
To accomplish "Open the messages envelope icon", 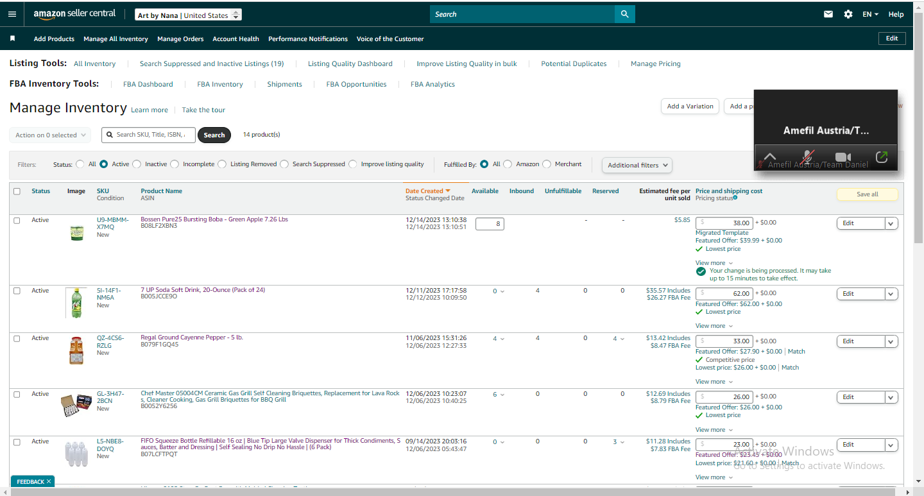I will [x=828, y=14].
